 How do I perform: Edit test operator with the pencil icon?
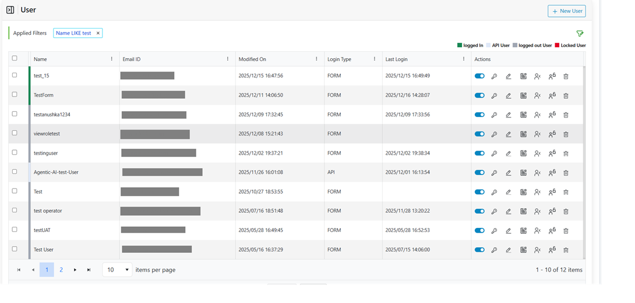tap(508, 211)
